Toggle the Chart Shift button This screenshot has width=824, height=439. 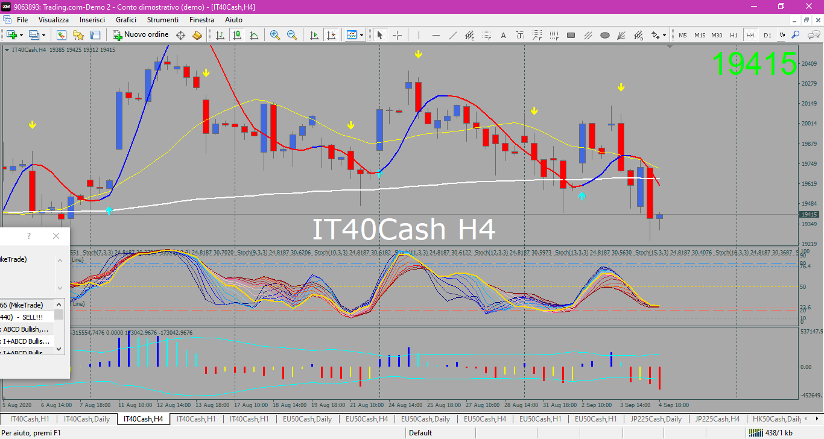click(331, 35)
